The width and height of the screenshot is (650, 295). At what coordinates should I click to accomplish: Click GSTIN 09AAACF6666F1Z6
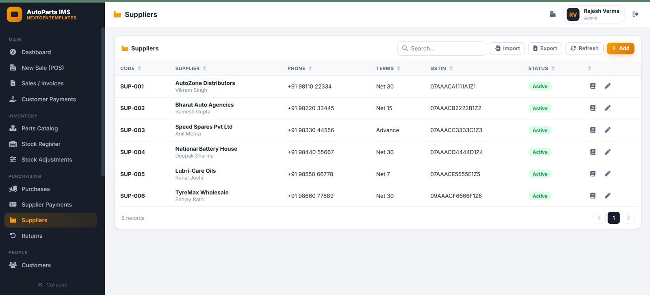click(456, 196)
